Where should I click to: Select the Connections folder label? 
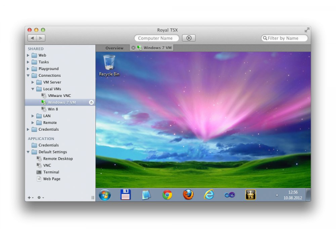(x=49, y=75)
